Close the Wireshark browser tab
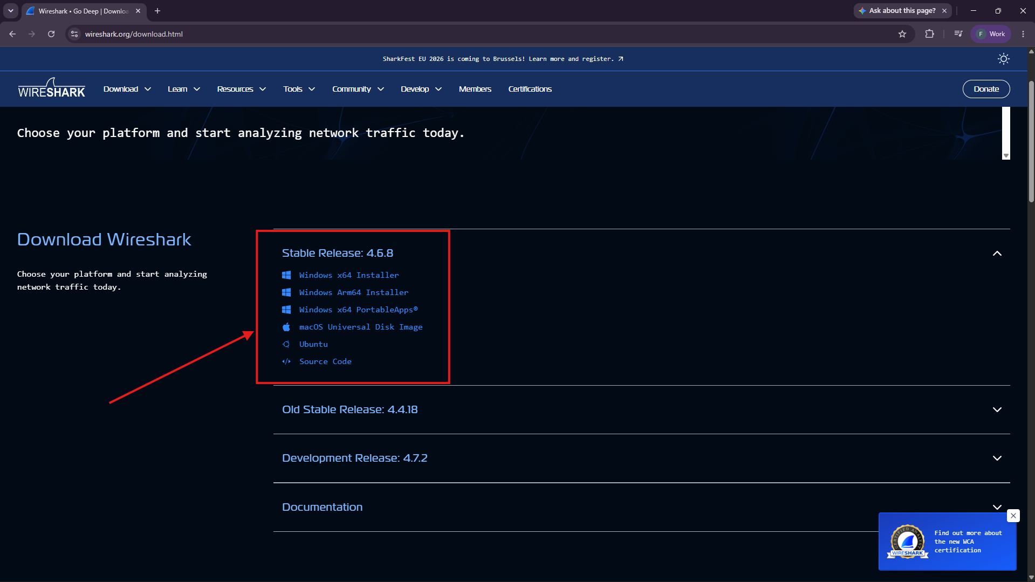Image resolution: width=1035 pixels, height=582 pixels. (138, 11)
